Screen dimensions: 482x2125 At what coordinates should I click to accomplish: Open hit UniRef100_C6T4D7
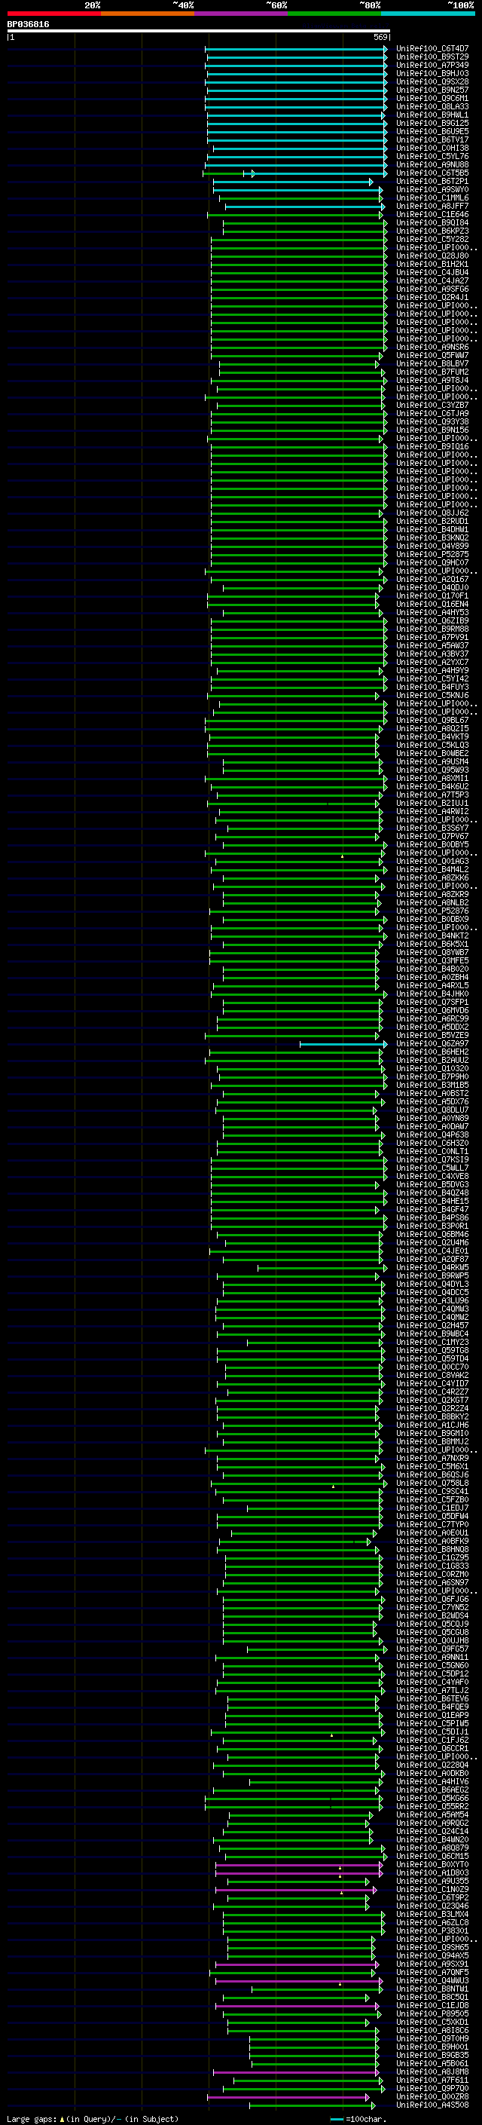[x=432, y=49]
